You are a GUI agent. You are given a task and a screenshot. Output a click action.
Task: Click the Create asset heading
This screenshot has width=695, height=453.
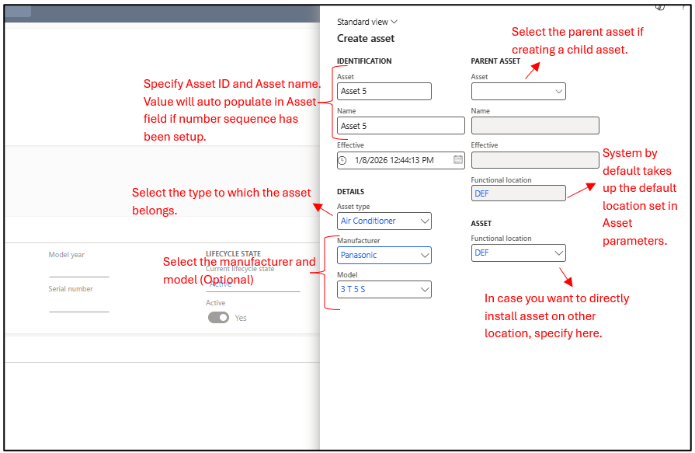point(366,39)
